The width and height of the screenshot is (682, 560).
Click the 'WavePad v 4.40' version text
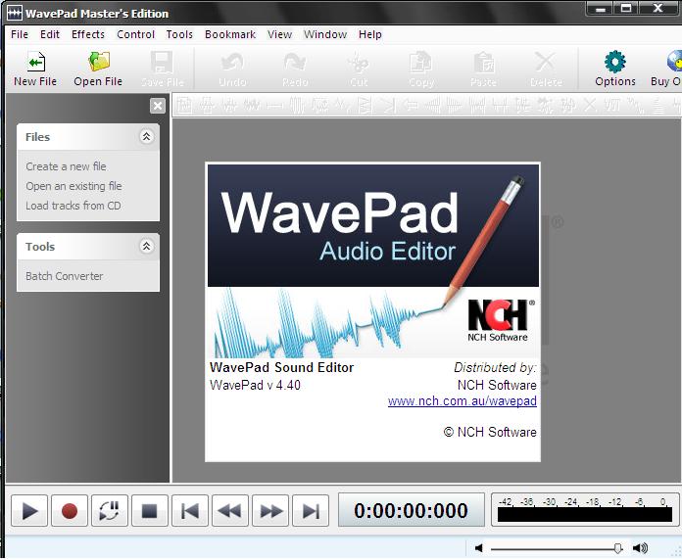pyautogui.click(x=255, y=385)
